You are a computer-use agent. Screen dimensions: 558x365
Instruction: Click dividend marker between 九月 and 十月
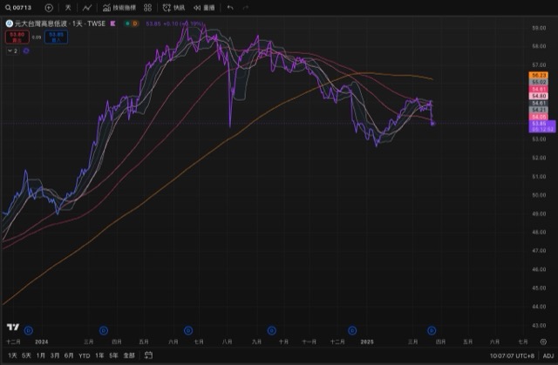coord(271,331)
